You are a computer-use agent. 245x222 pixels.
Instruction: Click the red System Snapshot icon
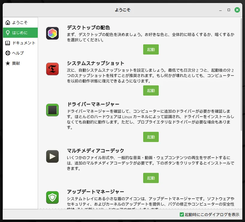[52, 69]
